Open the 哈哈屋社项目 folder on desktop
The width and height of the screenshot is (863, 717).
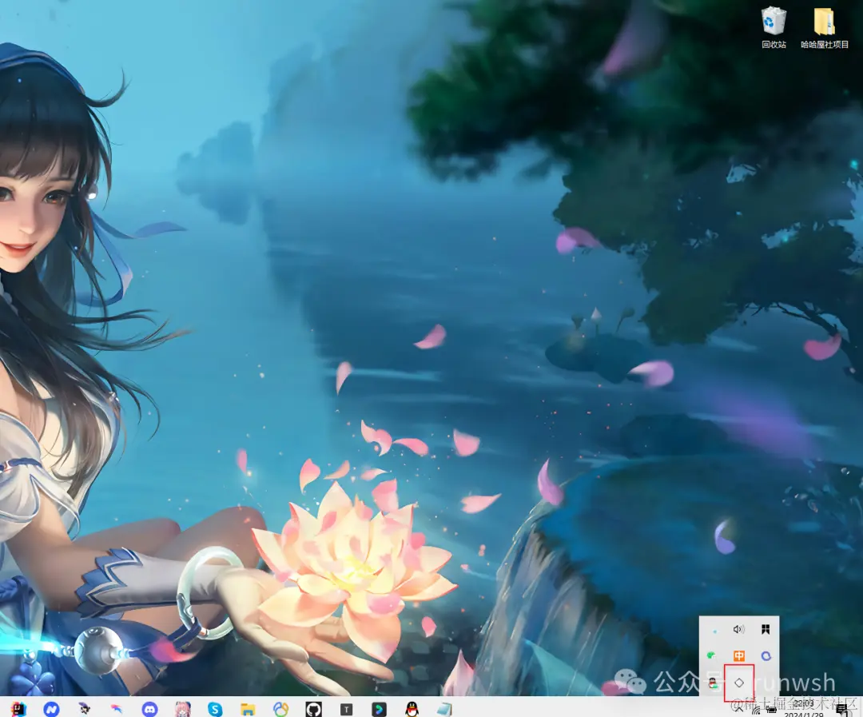pyautogui.click(x=825, y=27)
